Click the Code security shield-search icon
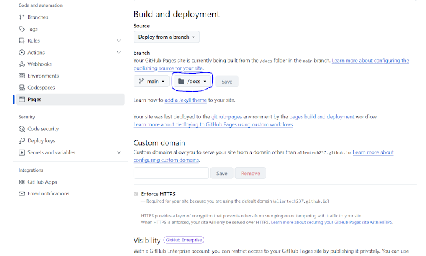Image resolution: width=426 pixels, height=256 pixels. [x=21, y=129]
